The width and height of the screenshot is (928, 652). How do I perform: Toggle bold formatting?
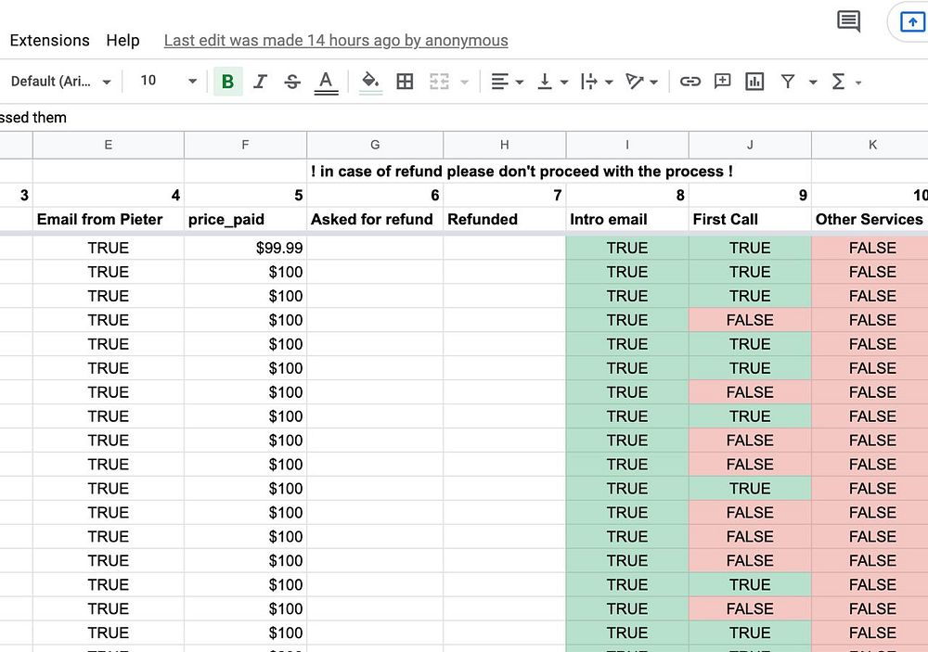point(227,82)
